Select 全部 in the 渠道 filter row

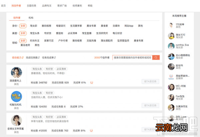[23, 33]
